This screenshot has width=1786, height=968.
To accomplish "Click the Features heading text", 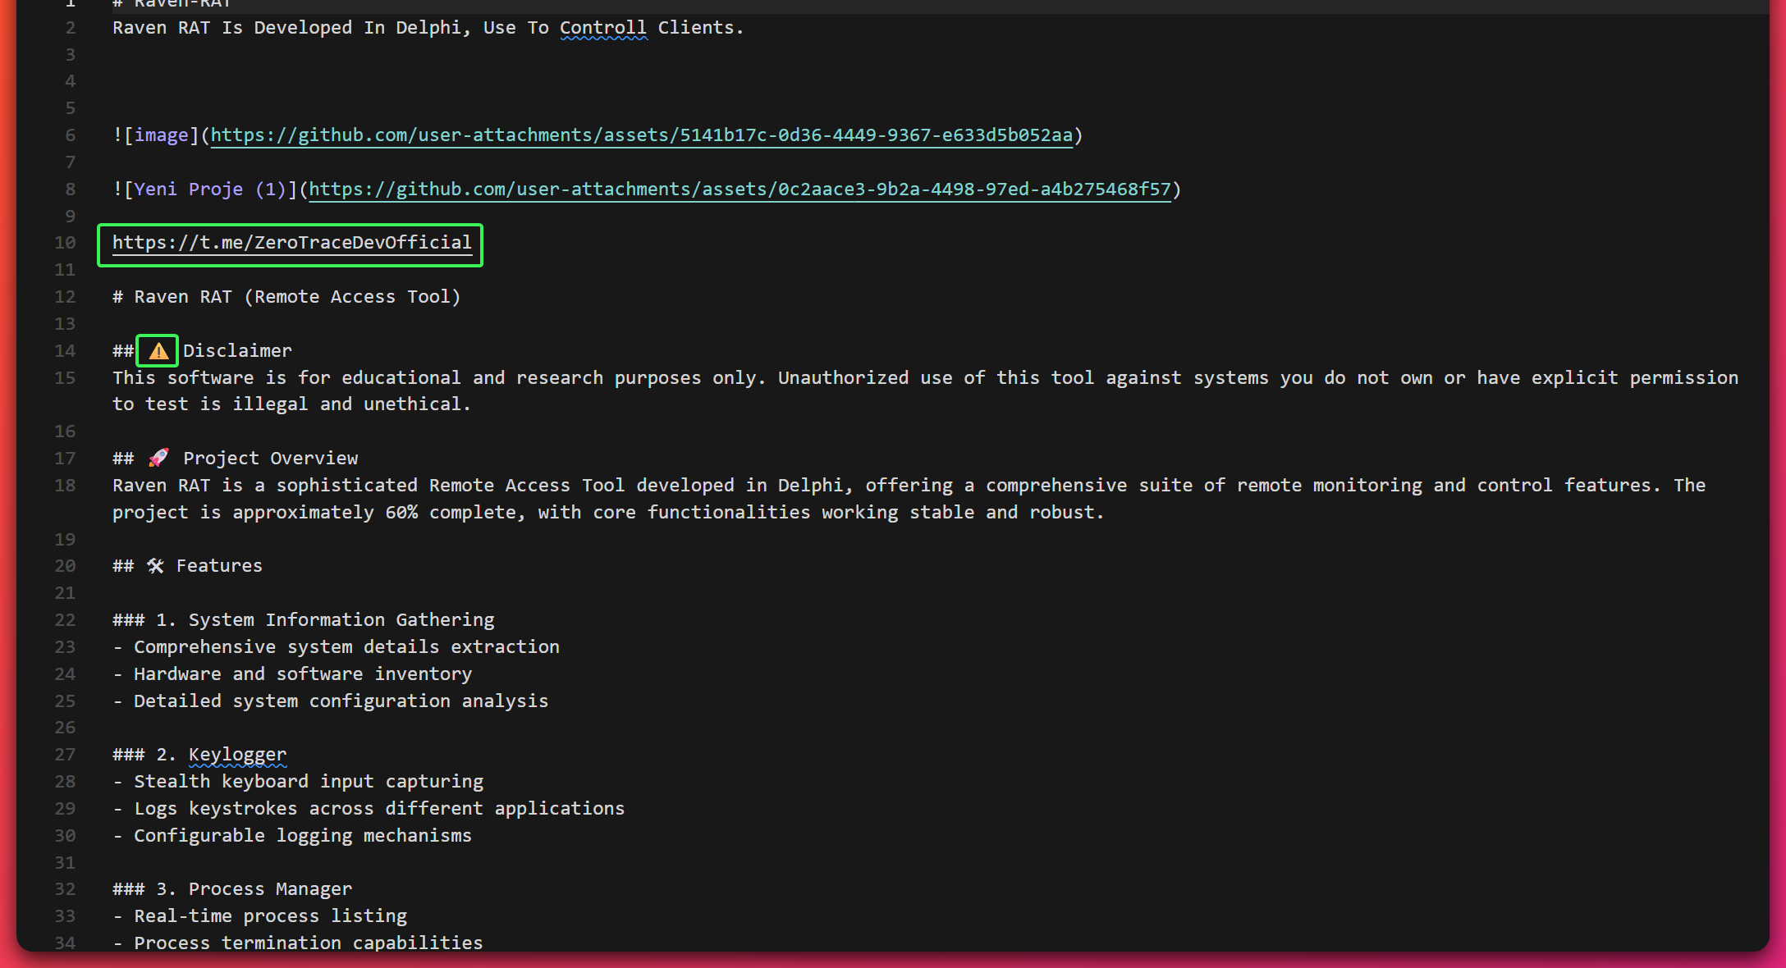I will coord(219,566).
